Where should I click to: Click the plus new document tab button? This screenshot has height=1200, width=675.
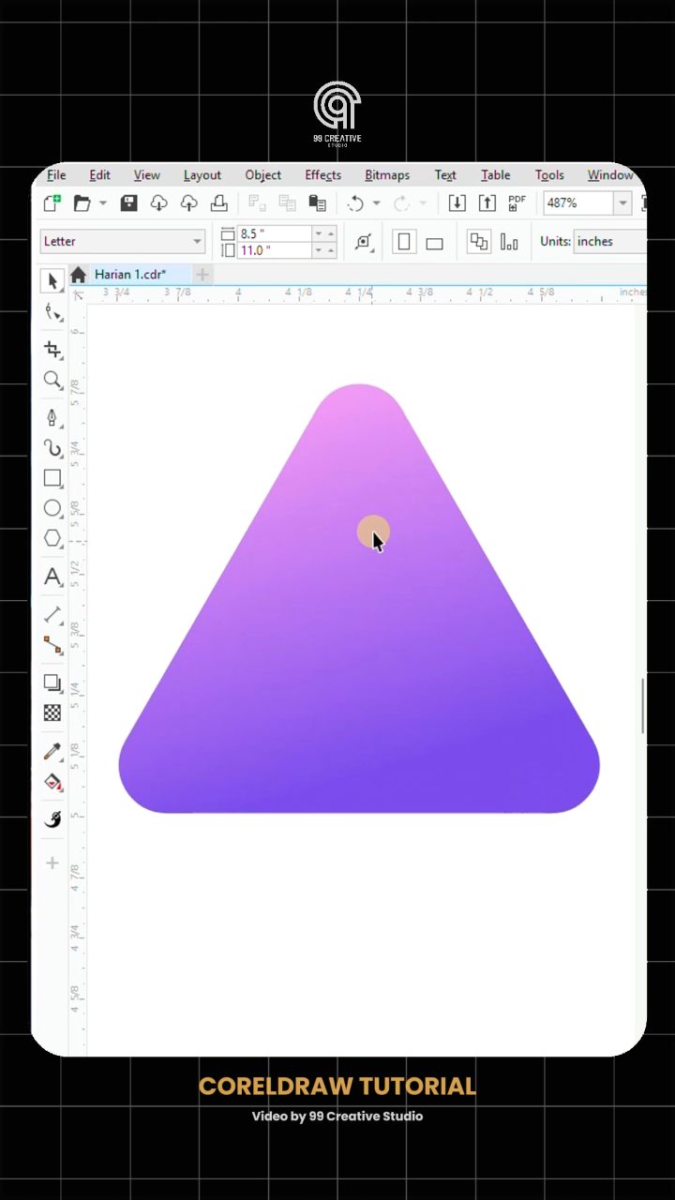(202, 274)
